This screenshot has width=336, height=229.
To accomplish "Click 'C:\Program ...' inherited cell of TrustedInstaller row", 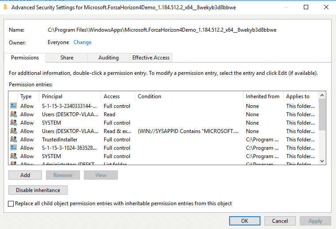I will point(262,140).
